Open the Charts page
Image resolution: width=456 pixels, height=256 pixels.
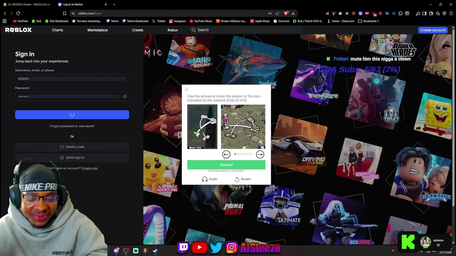[57, 30]
